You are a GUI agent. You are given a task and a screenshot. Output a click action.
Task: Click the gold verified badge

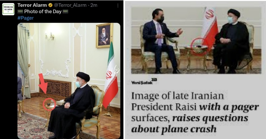(50, 5)
